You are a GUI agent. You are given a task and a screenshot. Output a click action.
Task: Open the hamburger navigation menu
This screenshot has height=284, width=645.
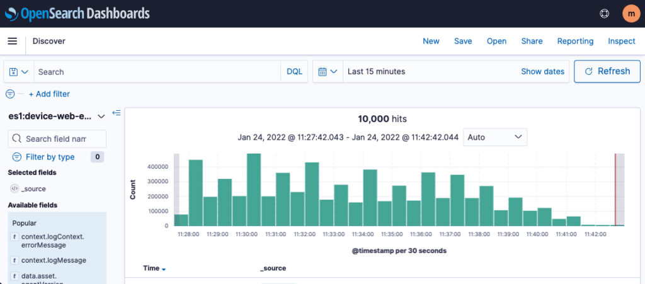click(x=13, y=41)
